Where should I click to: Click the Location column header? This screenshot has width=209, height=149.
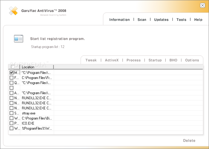37,67
